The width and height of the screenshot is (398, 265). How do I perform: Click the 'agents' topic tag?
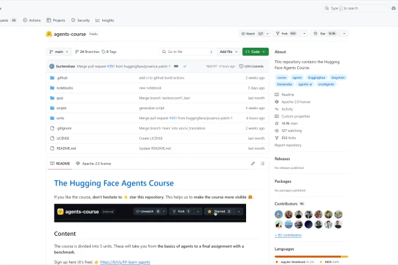(x=297, y=78)
